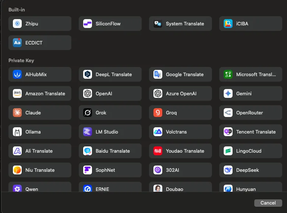This screenshot has width=287, height=213.
Task: Click the 'Youdao Translate' label
Action: click(185, 151)
